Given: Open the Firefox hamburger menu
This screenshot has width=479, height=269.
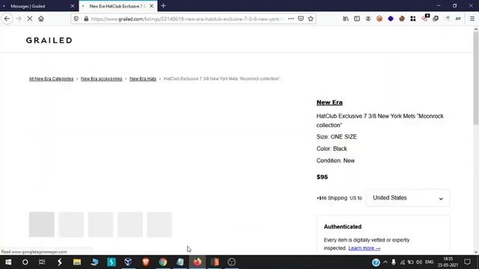Looking at the screenshot, I should [x=472, y=19].
